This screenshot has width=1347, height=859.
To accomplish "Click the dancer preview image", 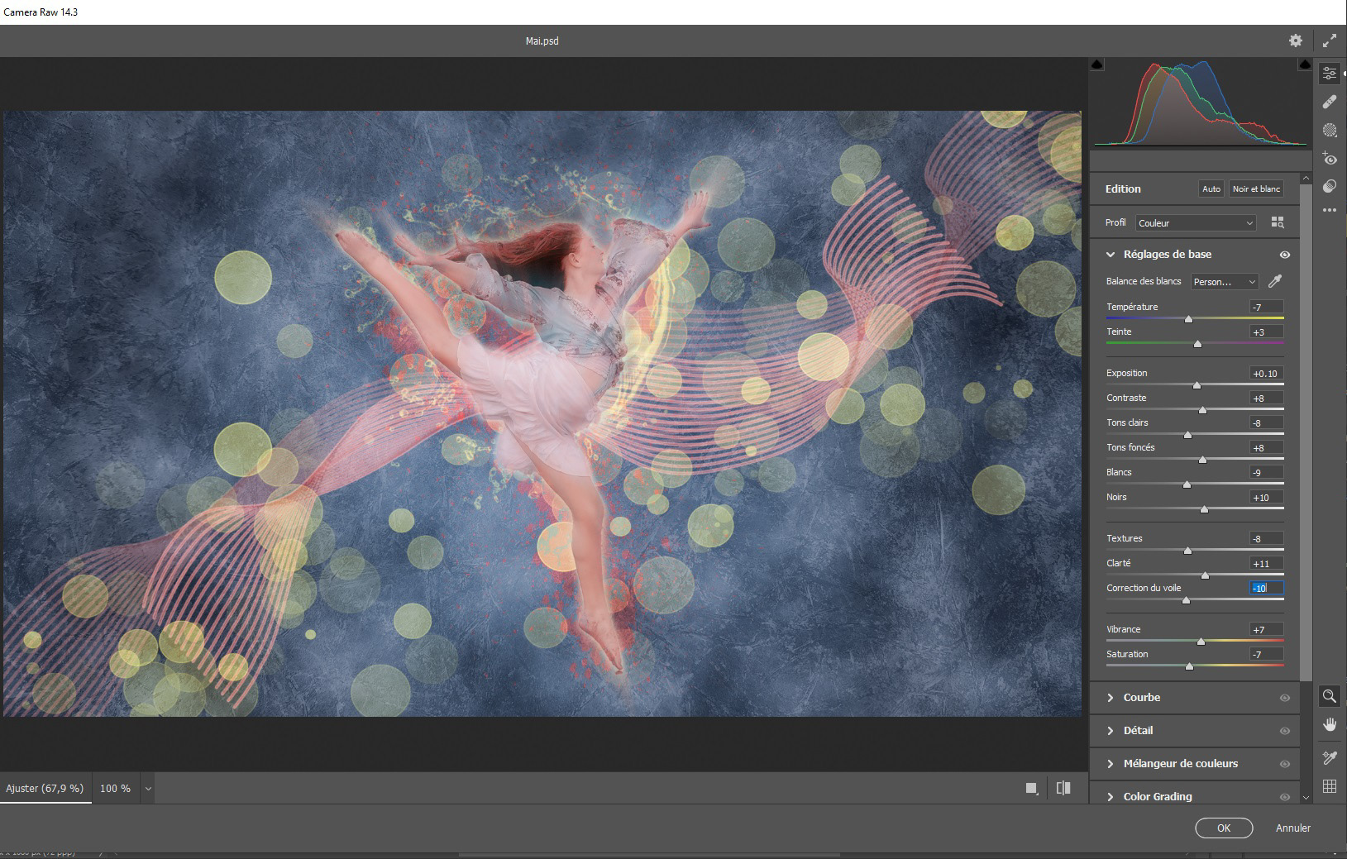I will [x=542, y=413].
